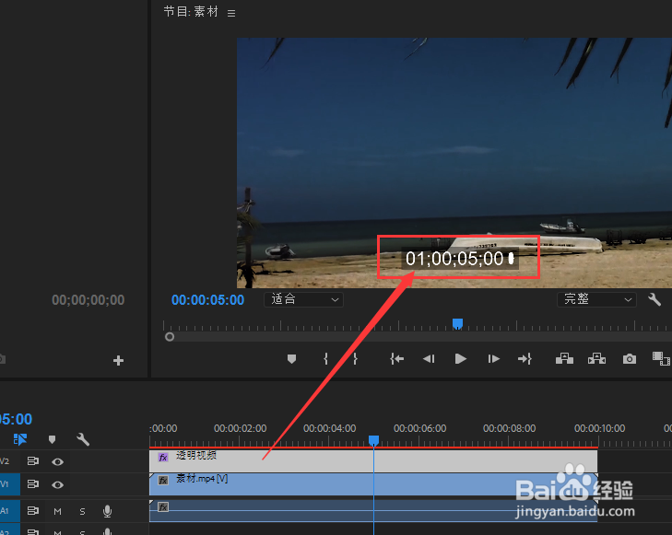The height and width of the screenshot is (535, 672).
Task: Select the V1 track target
Action: click(9, 484)
